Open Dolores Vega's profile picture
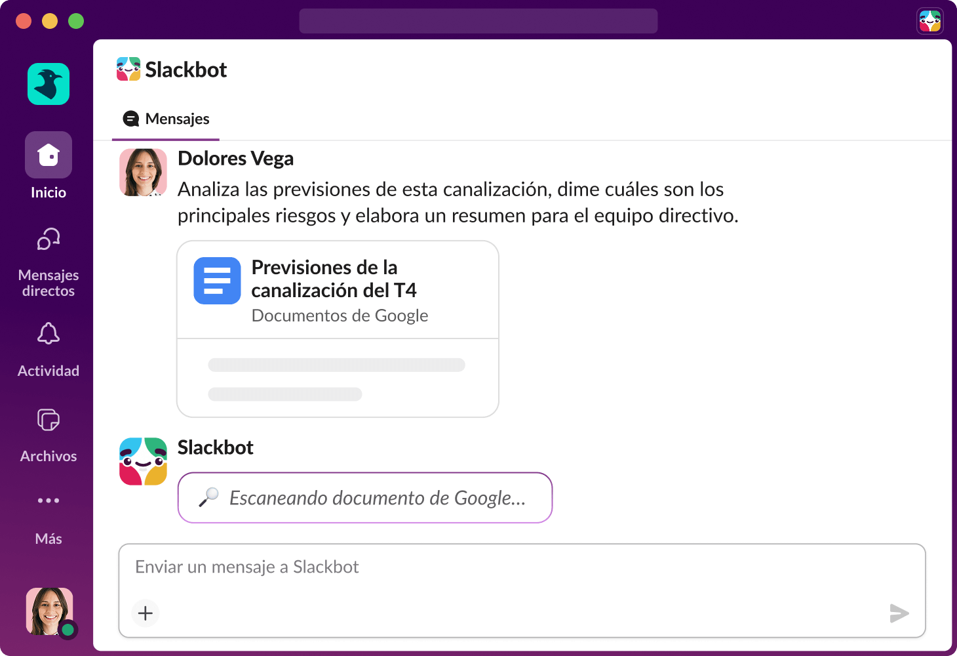The height and width of the screenshot is (656, 957). [142, 173]
